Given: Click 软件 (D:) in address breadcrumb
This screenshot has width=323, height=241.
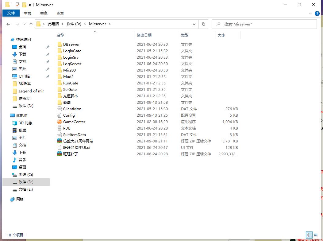Looking at the screenshot, I should pos(74,24).
